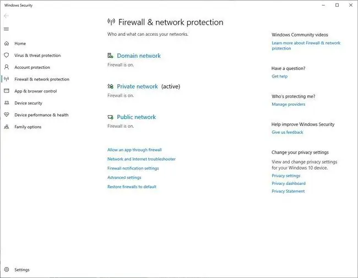The height and width of the screenshot is (278, 358).
Task: Select Firewall & network protection sidebar item
Action: [x=42, y=79]
